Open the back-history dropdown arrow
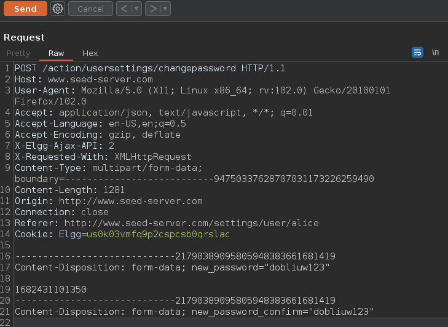The image size is (448, 327). pyautogui.click(x=136, y=9)
